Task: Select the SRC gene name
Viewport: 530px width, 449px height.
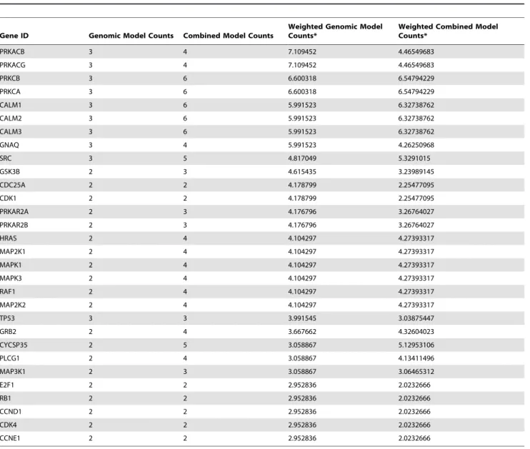Action: (6, 158)
